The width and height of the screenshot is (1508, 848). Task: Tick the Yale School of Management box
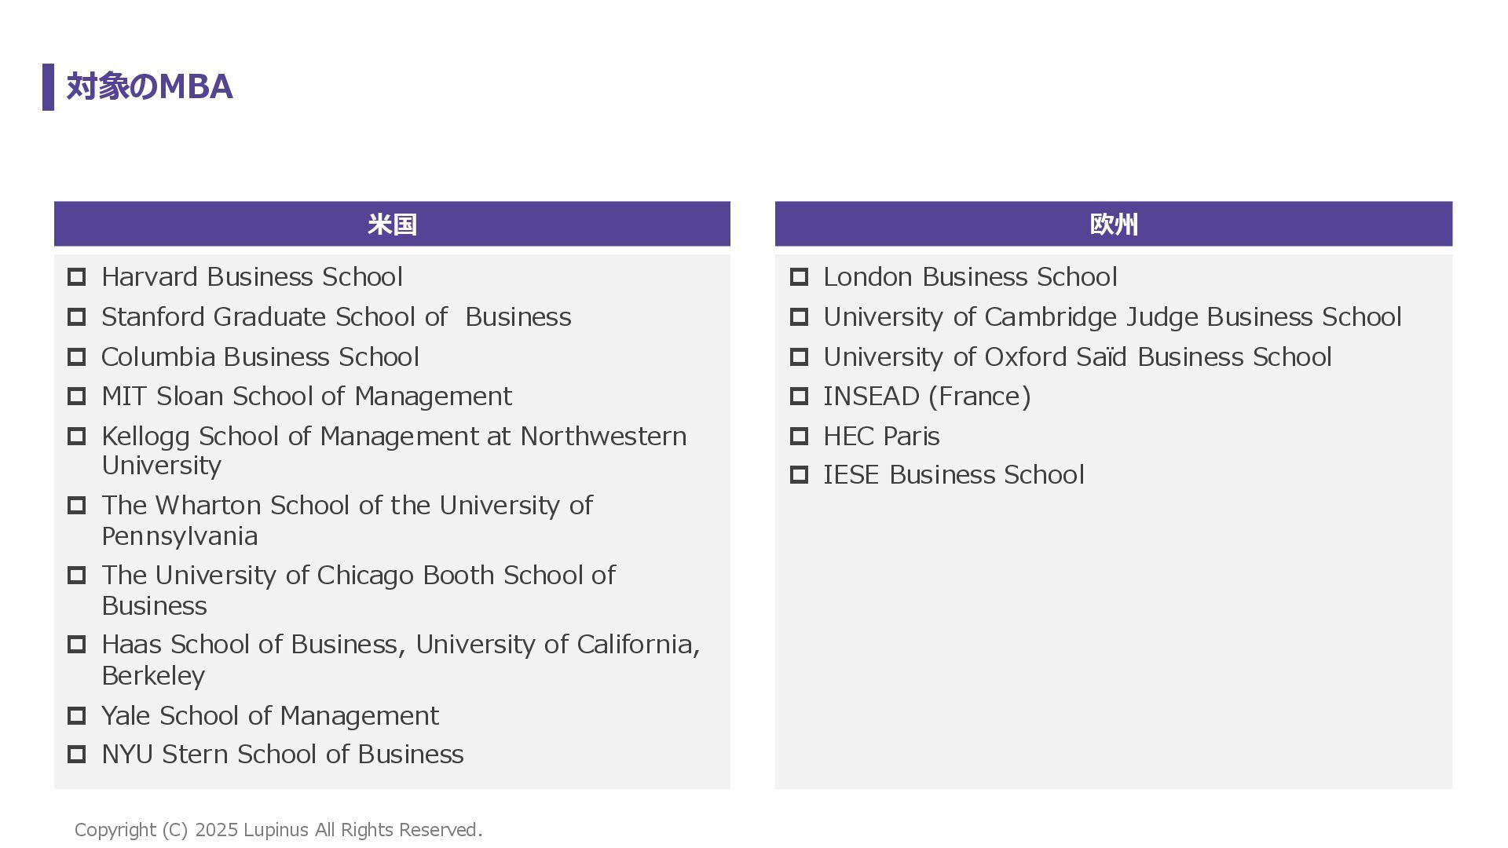pyautogui.click(x=76, y=716)
